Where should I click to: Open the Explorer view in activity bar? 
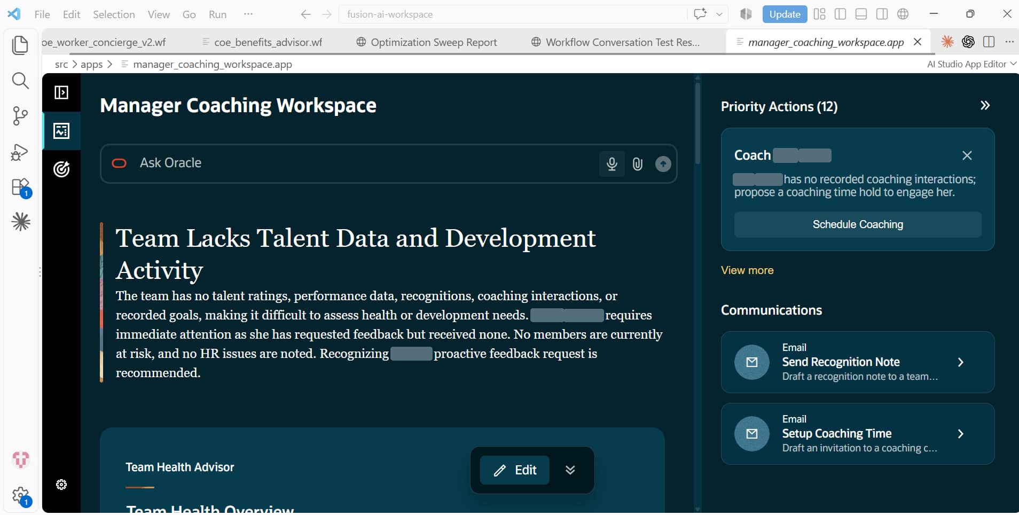click(x=20, y=45)
